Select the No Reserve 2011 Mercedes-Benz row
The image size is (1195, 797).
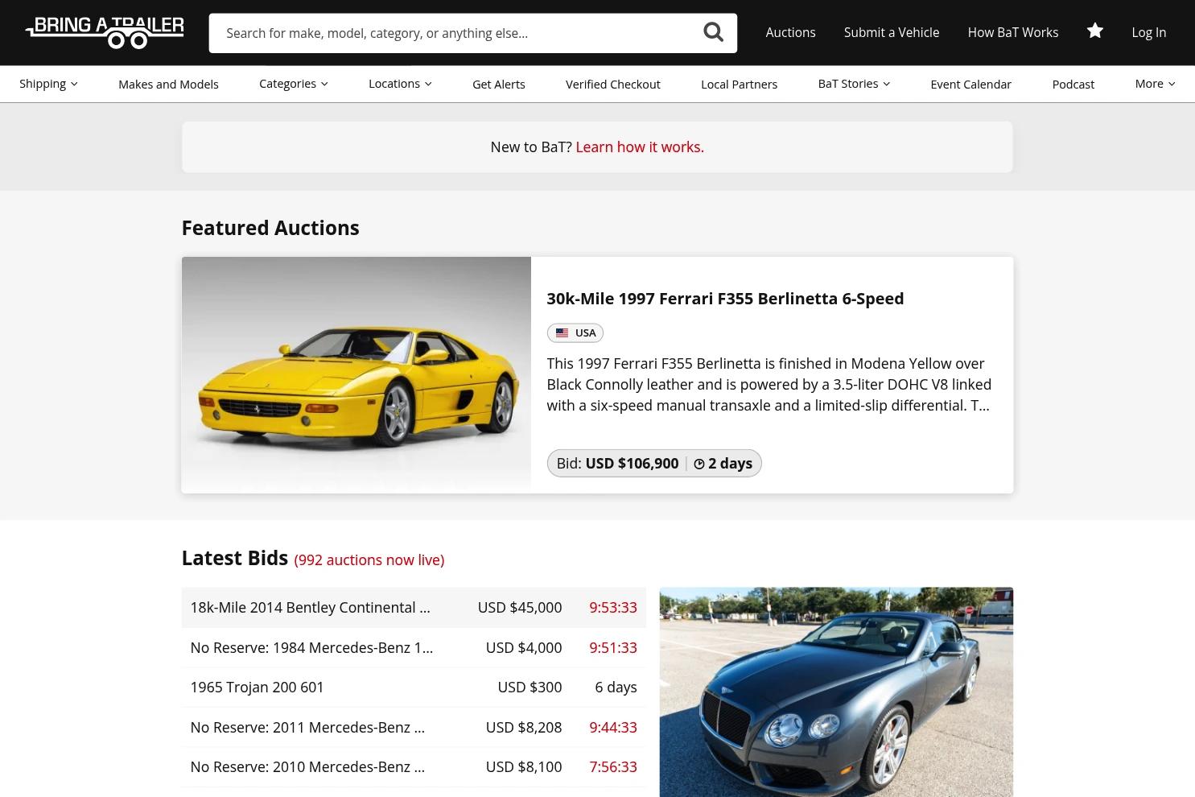[414, 727]
